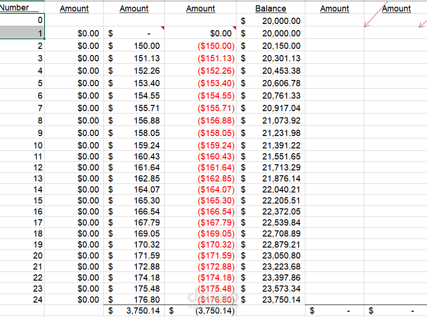Select balance 22,372.05
The image size is (427, 317).
(x=270, y=211)
